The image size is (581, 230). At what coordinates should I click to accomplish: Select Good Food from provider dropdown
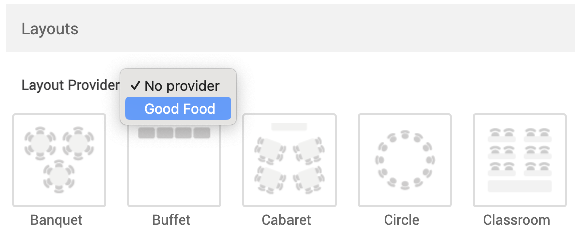click(x=179, y=109)
